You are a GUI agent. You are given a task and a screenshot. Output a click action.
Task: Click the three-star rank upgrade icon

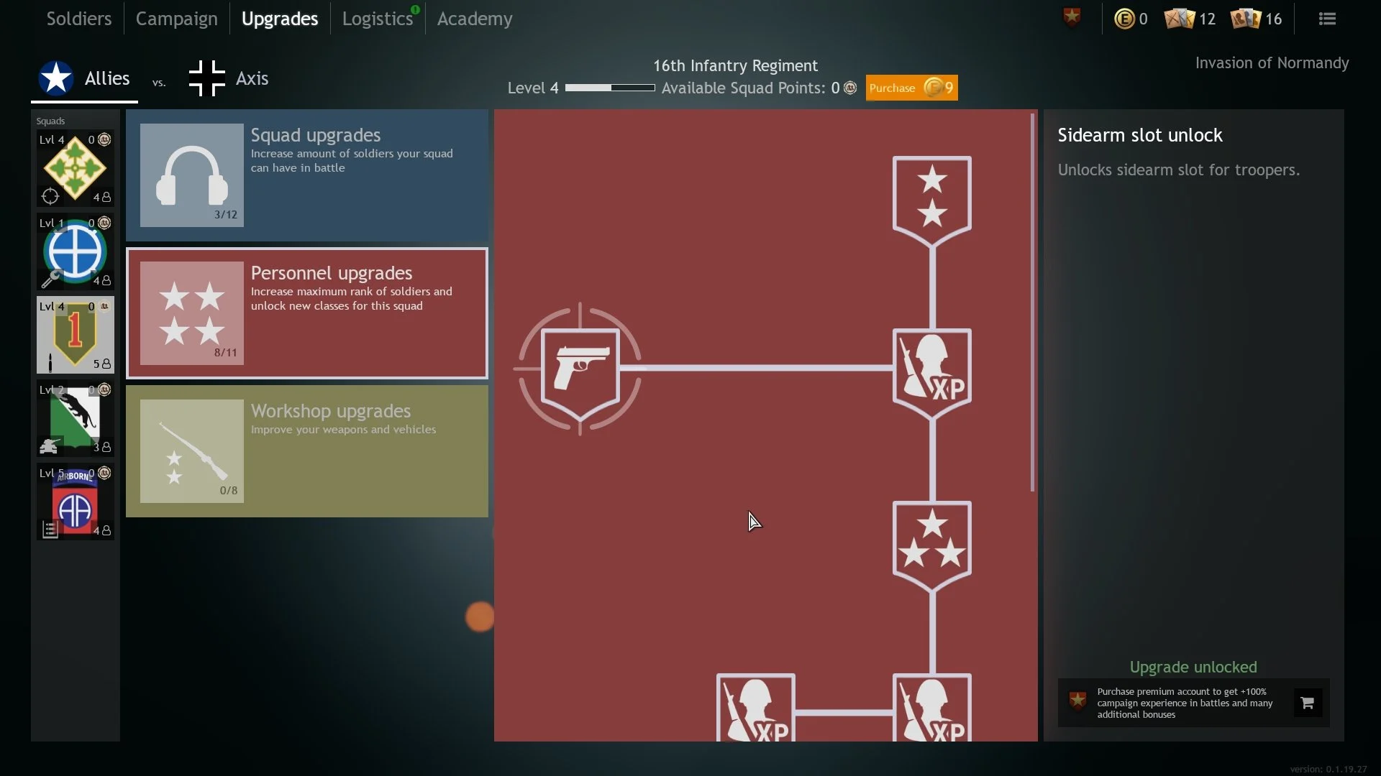click(x=932, y=545)
